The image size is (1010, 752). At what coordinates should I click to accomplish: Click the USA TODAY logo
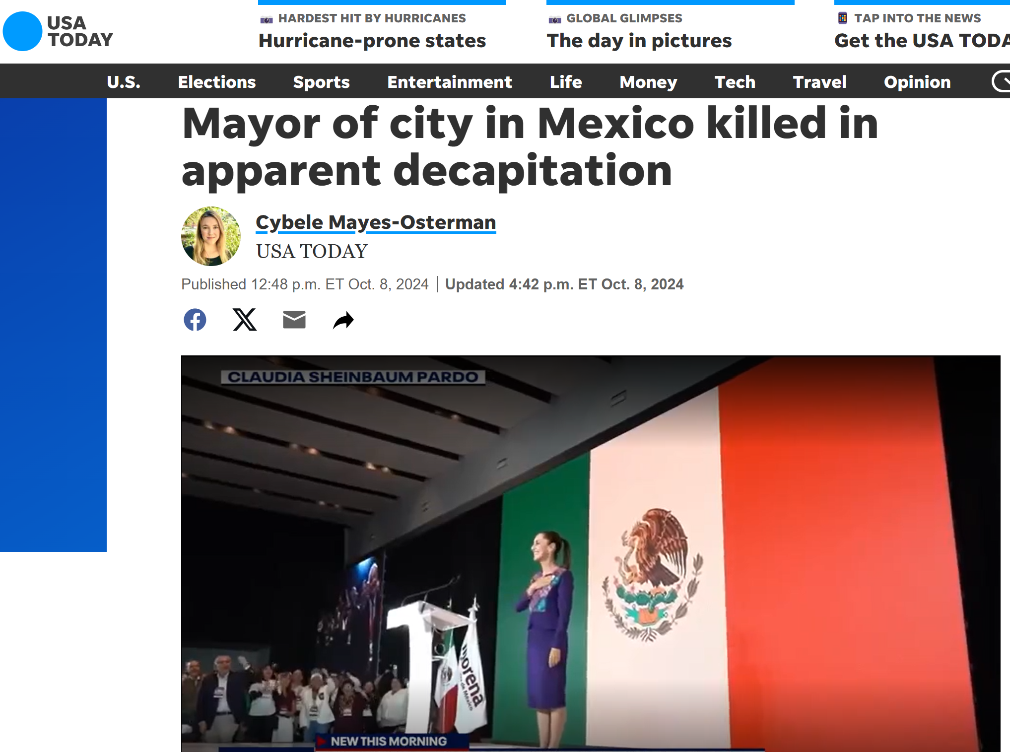(58, 31)
